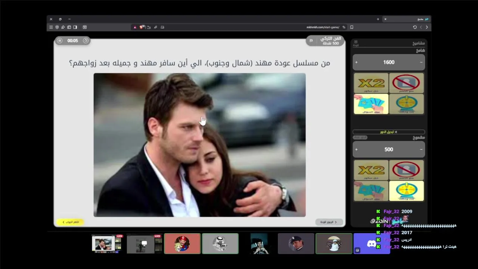478x269 pixels.
Task: Bookmark this page with the bookmark icon
Action: 352,27
